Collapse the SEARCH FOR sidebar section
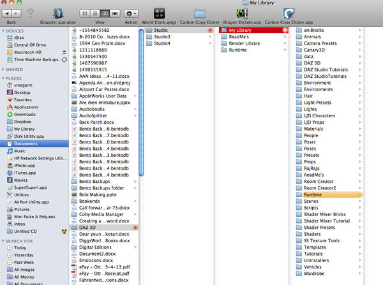The width and height of the screenshot is (383, 285). coord(3,241)
